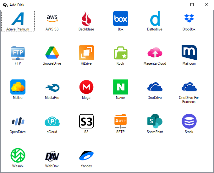Click the "FTP" label text

pos(18,63)
